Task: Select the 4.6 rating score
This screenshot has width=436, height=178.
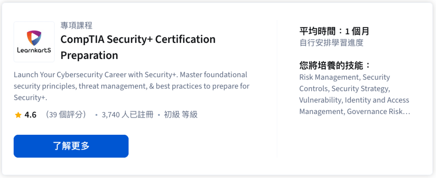Action: [31, 115]
